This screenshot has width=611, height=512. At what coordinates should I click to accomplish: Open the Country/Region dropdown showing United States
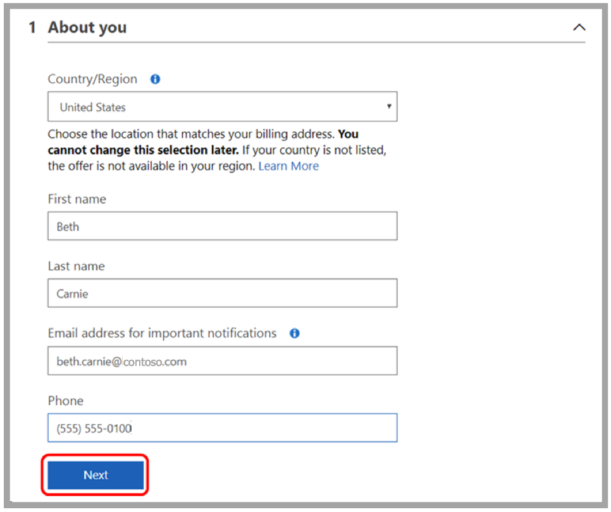coord(222,107)
